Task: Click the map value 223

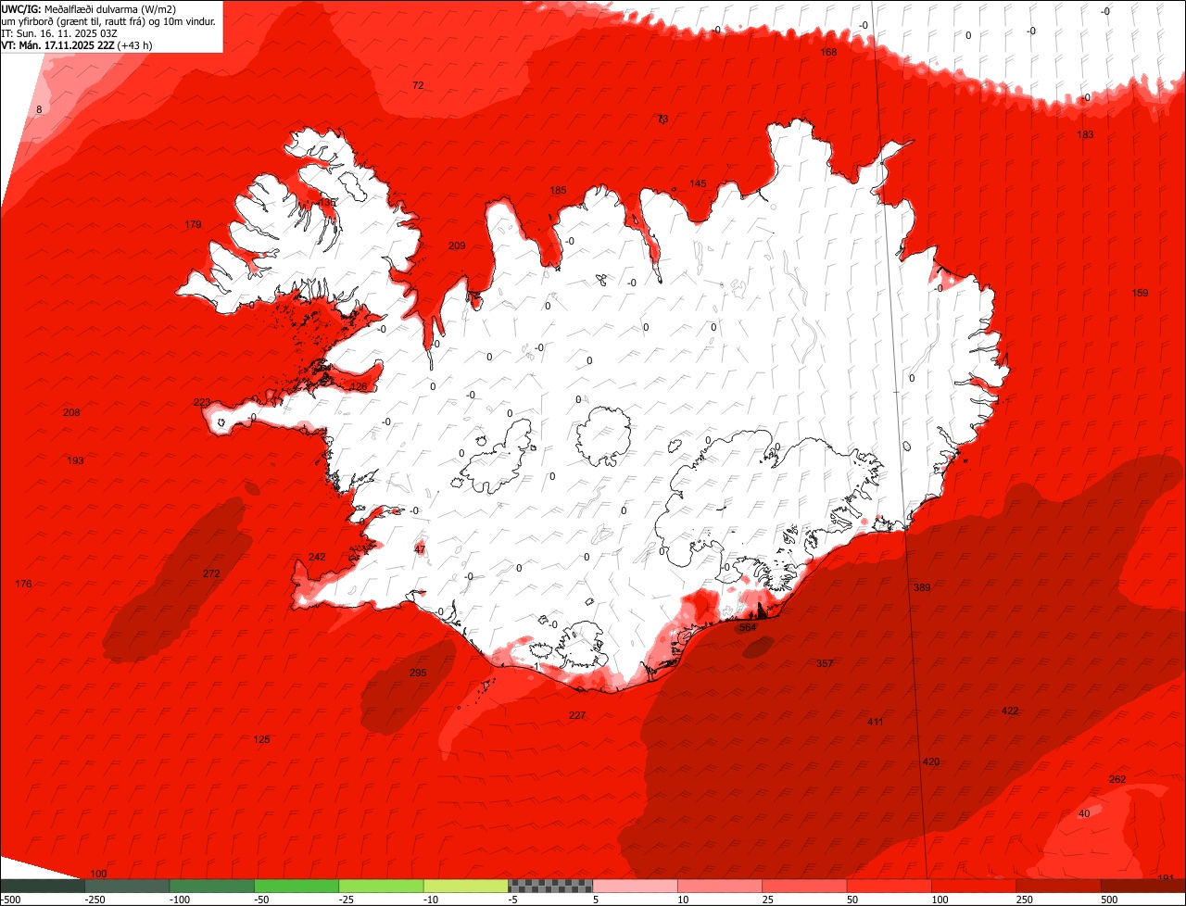Action: pyautogui.click(x=202, y=403)
